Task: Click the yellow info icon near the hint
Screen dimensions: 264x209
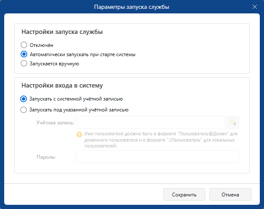Action: tap(79, 134)
